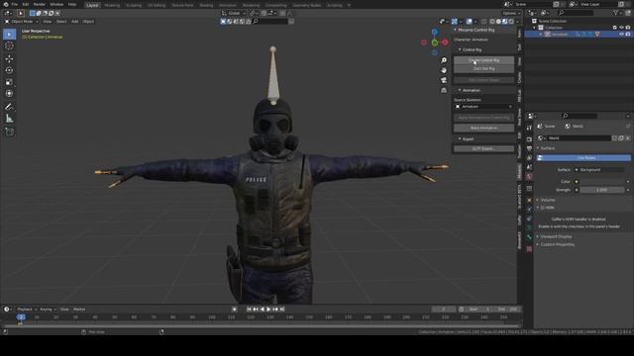
Task: Toggle the Collection exclude checkbox in outliner
Action: (x=615, y=28)
